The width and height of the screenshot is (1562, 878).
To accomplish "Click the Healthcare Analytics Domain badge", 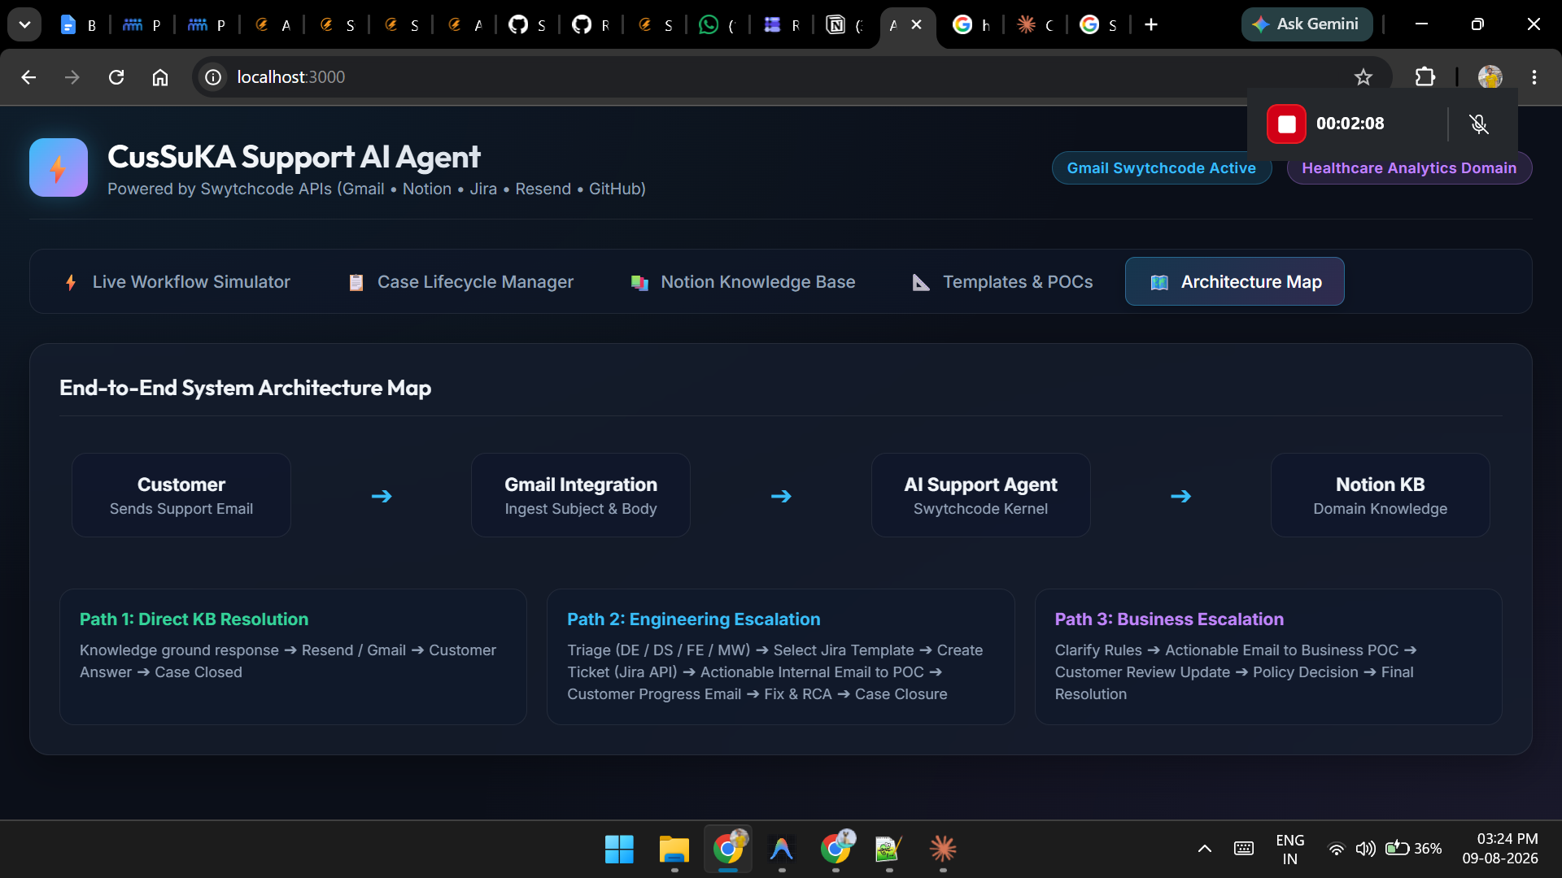I will [x=1409, y=168].
